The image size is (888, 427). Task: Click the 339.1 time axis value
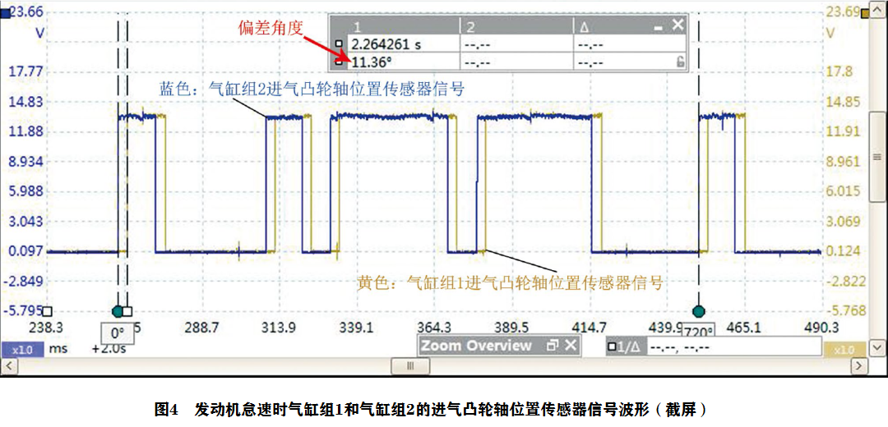pos(354,327)
